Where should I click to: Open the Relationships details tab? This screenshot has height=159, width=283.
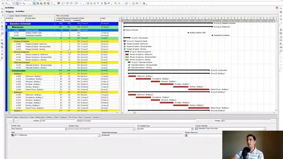click(40, 117)
